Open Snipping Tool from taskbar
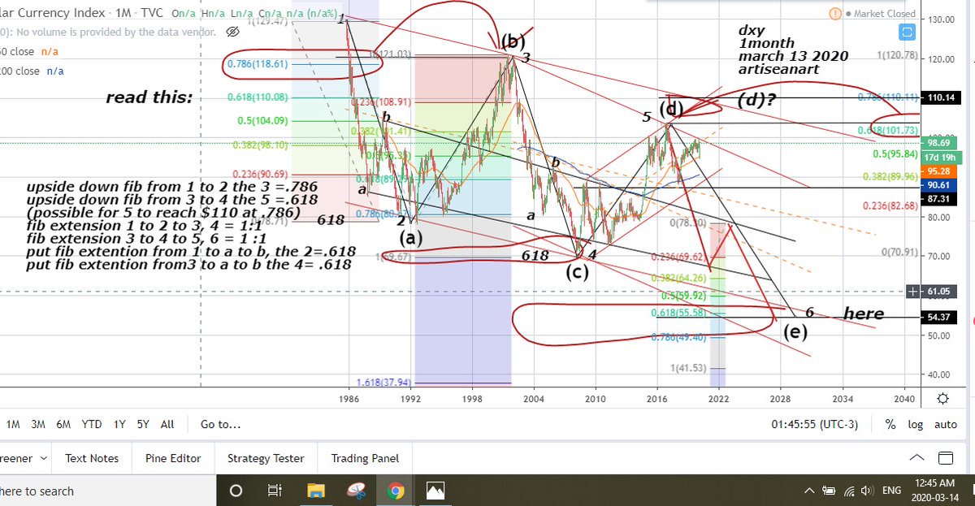975x506 pixels. [x=356, y=491]
